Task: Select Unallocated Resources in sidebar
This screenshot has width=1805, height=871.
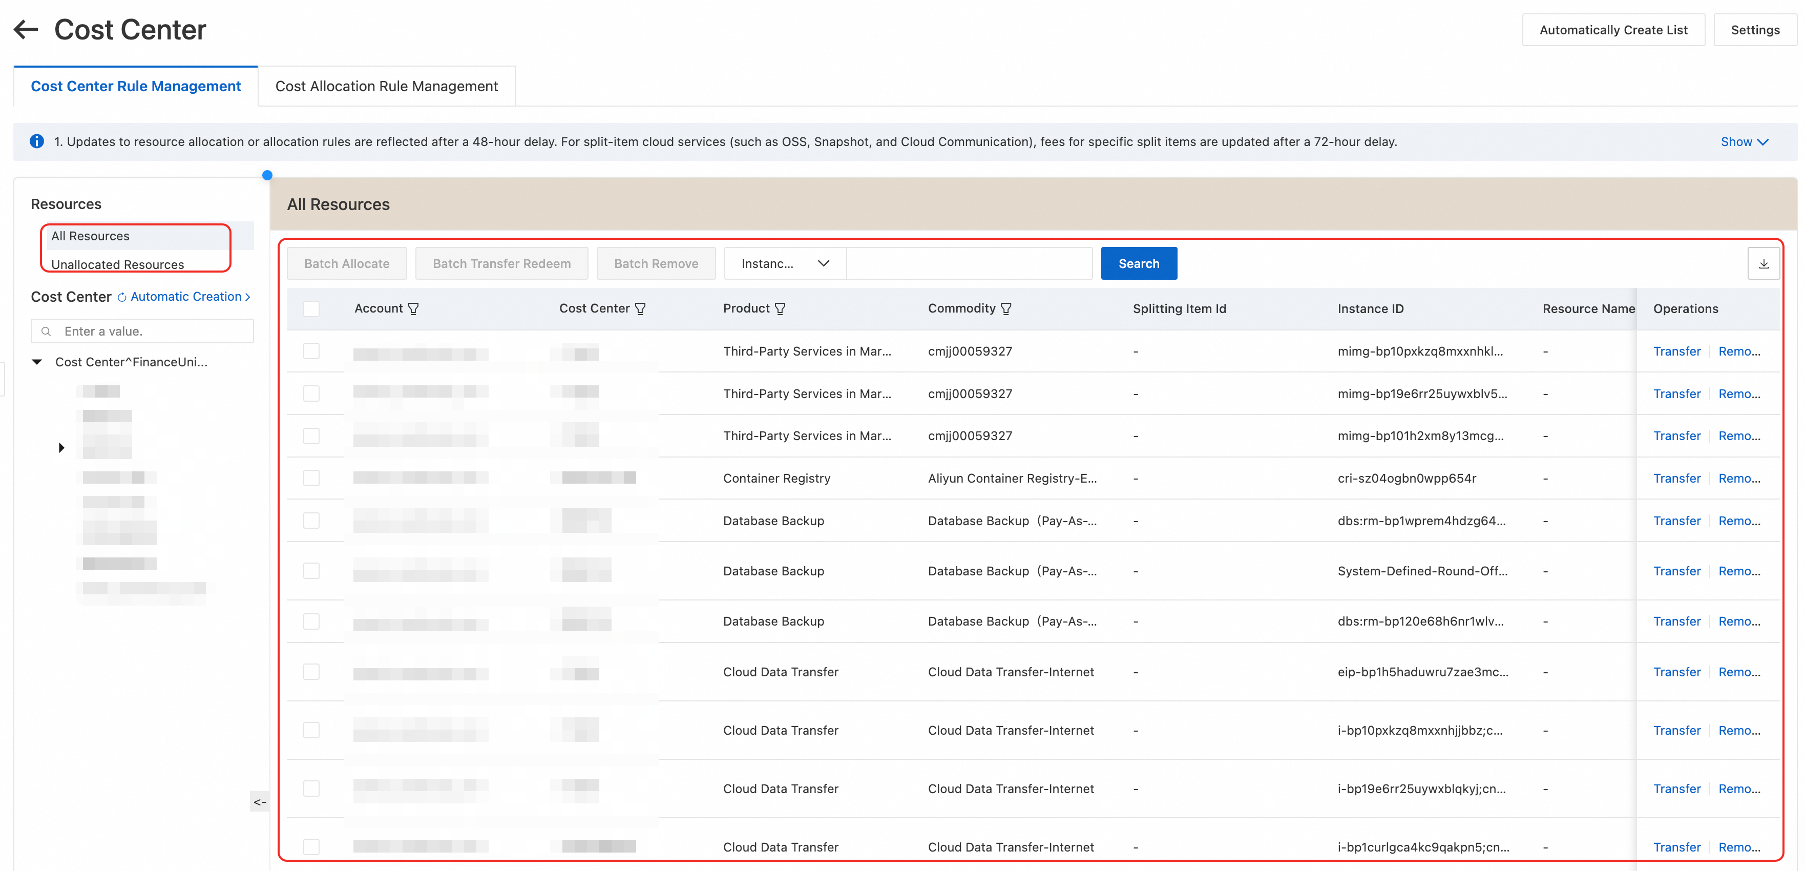Action: pyautogui.click(x=118, y=264)
